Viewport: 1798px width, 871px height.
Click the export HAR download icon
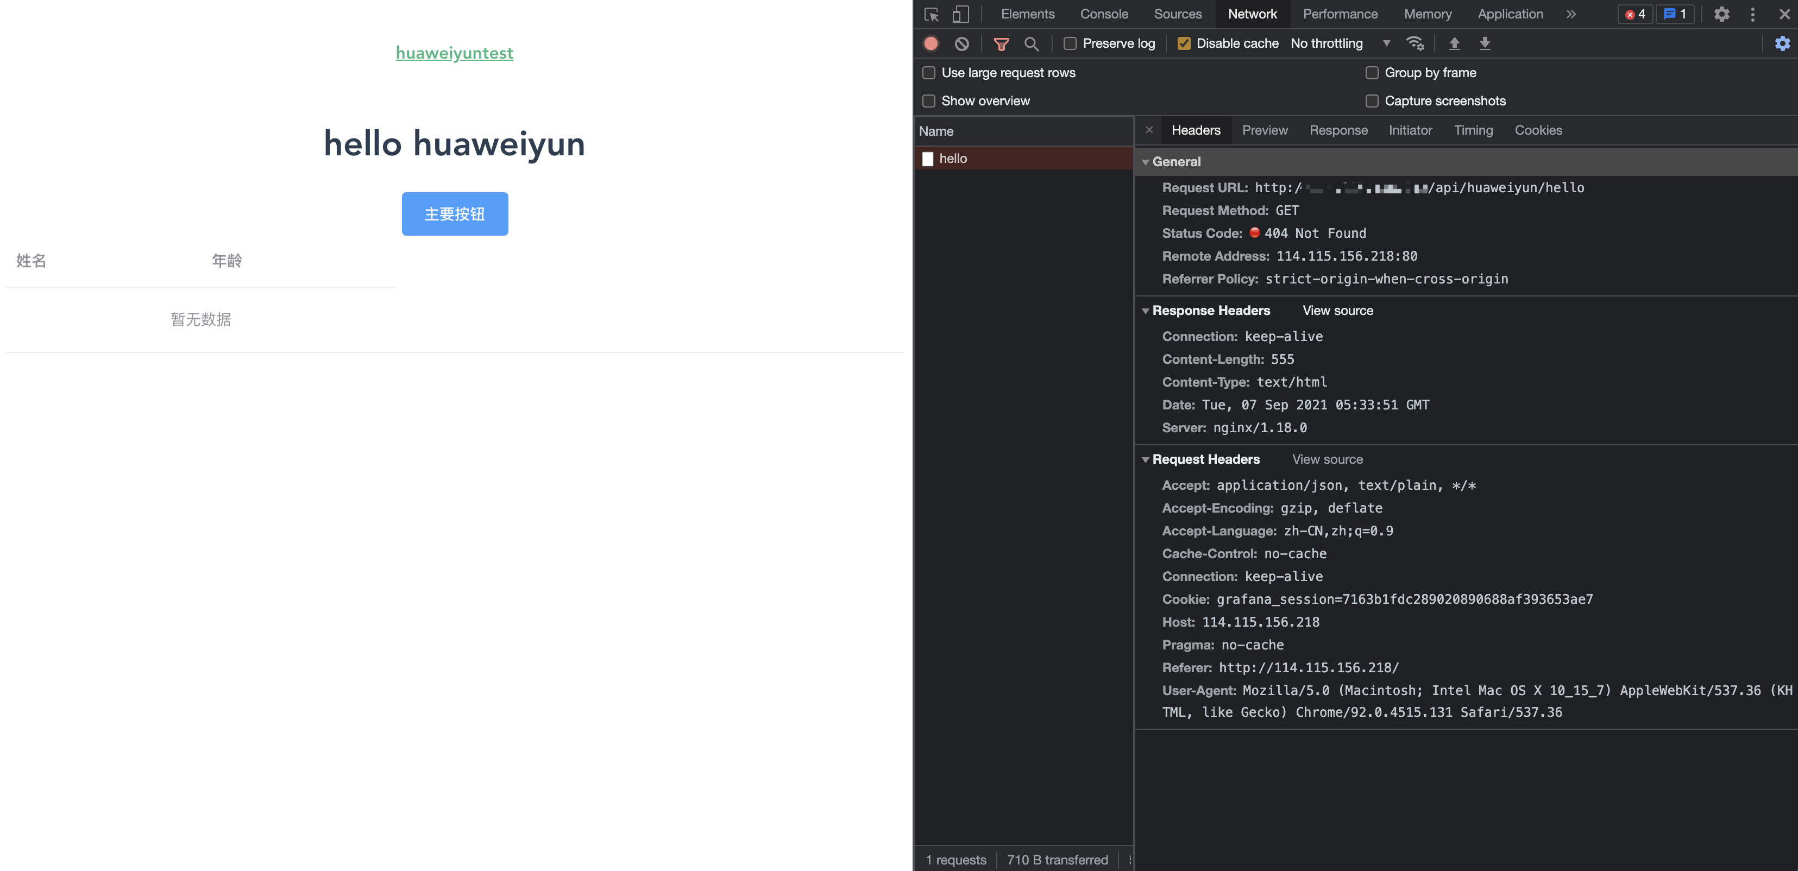click(1485, 43)
